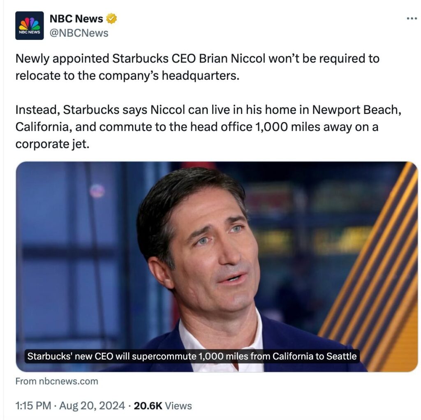Image resolution: width=421 pixels, height=420 pixels.
Task: Open the three-dot more options menu
Action: (x=412, y=18)
